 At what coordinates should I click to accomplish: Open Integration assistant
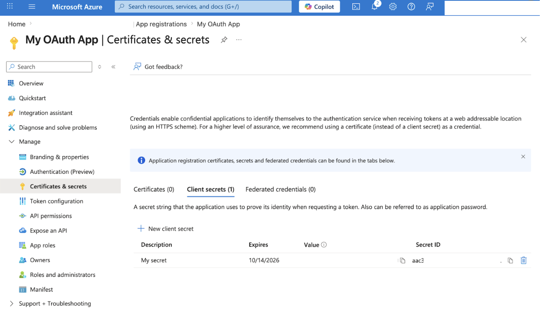(x=46, y=113)
